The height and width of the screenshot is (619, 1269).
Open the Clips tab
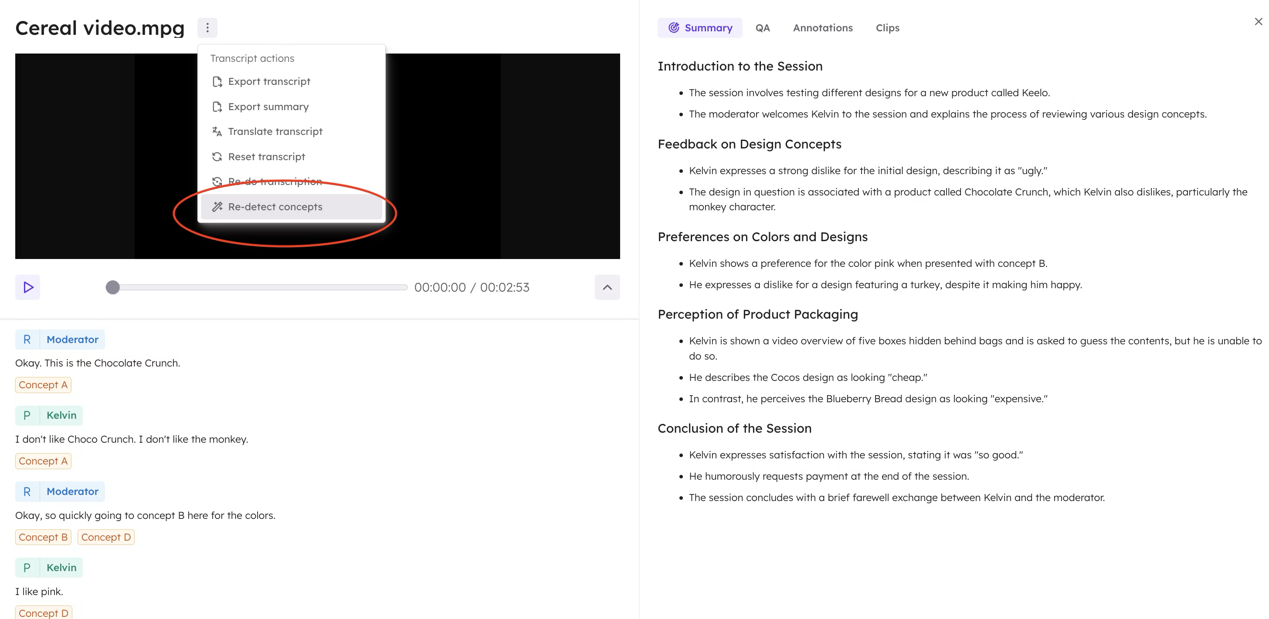pyautogui.click(x=887, y=28)
